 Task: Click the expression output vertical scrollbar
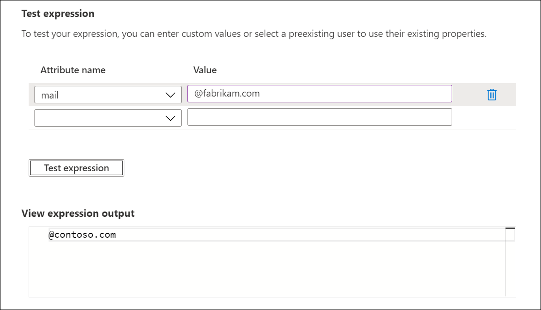point(510,267)
